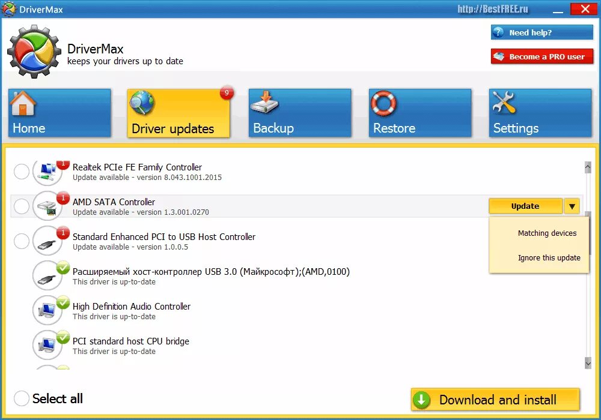Click the AMD SATA Controller drive icon

[x=47, y=206]
